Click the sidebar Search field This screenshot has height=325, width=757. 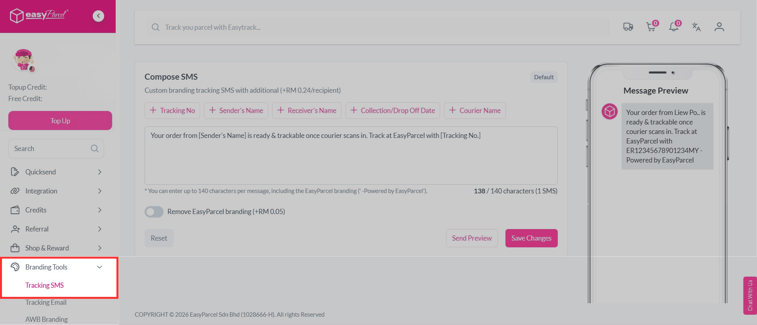pos(56,149)
